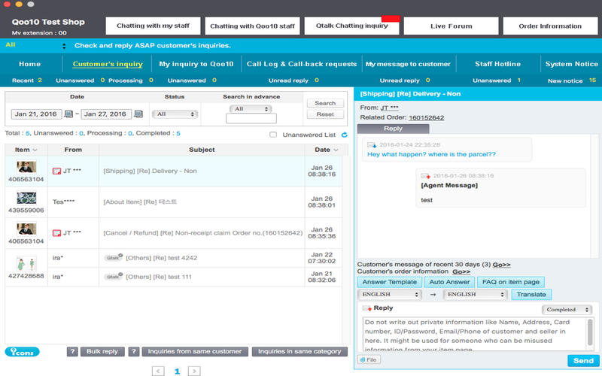This screenshot has width=602, height=376.
Task: Click the search keyword input field
Action: (x=251, y=119)
